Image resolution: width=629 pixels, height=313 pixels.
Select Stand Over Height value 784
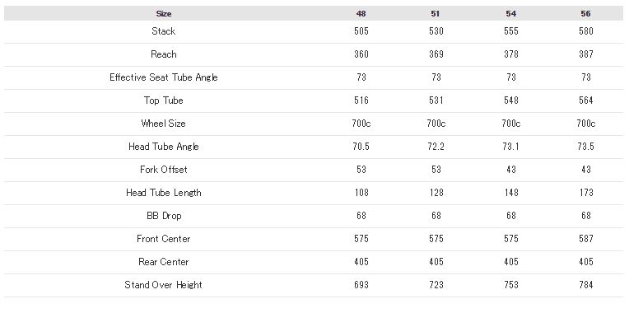coord(585,285)
